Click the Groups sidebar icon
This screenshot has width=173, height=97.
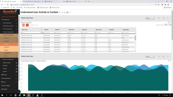click(x=16, y=69)
